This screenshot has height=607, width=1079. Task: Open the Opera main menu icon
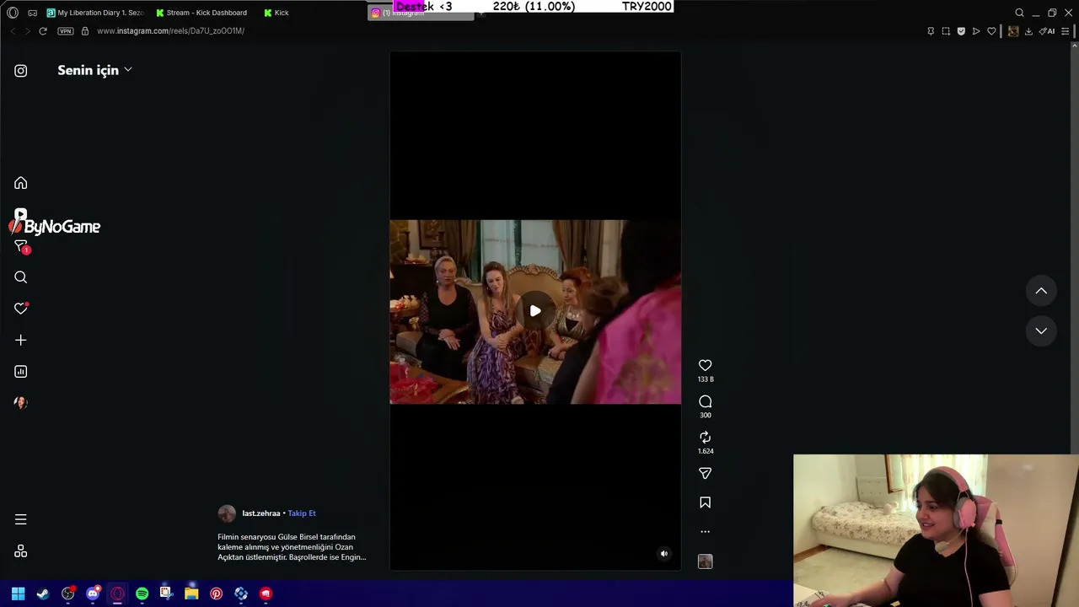[x=13, y=13]
